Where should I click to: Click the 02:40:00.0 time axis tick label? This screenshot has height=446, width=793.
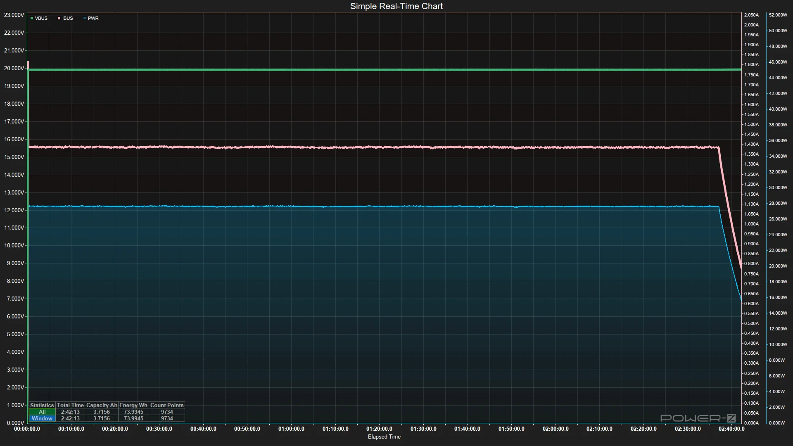(731, 429)
